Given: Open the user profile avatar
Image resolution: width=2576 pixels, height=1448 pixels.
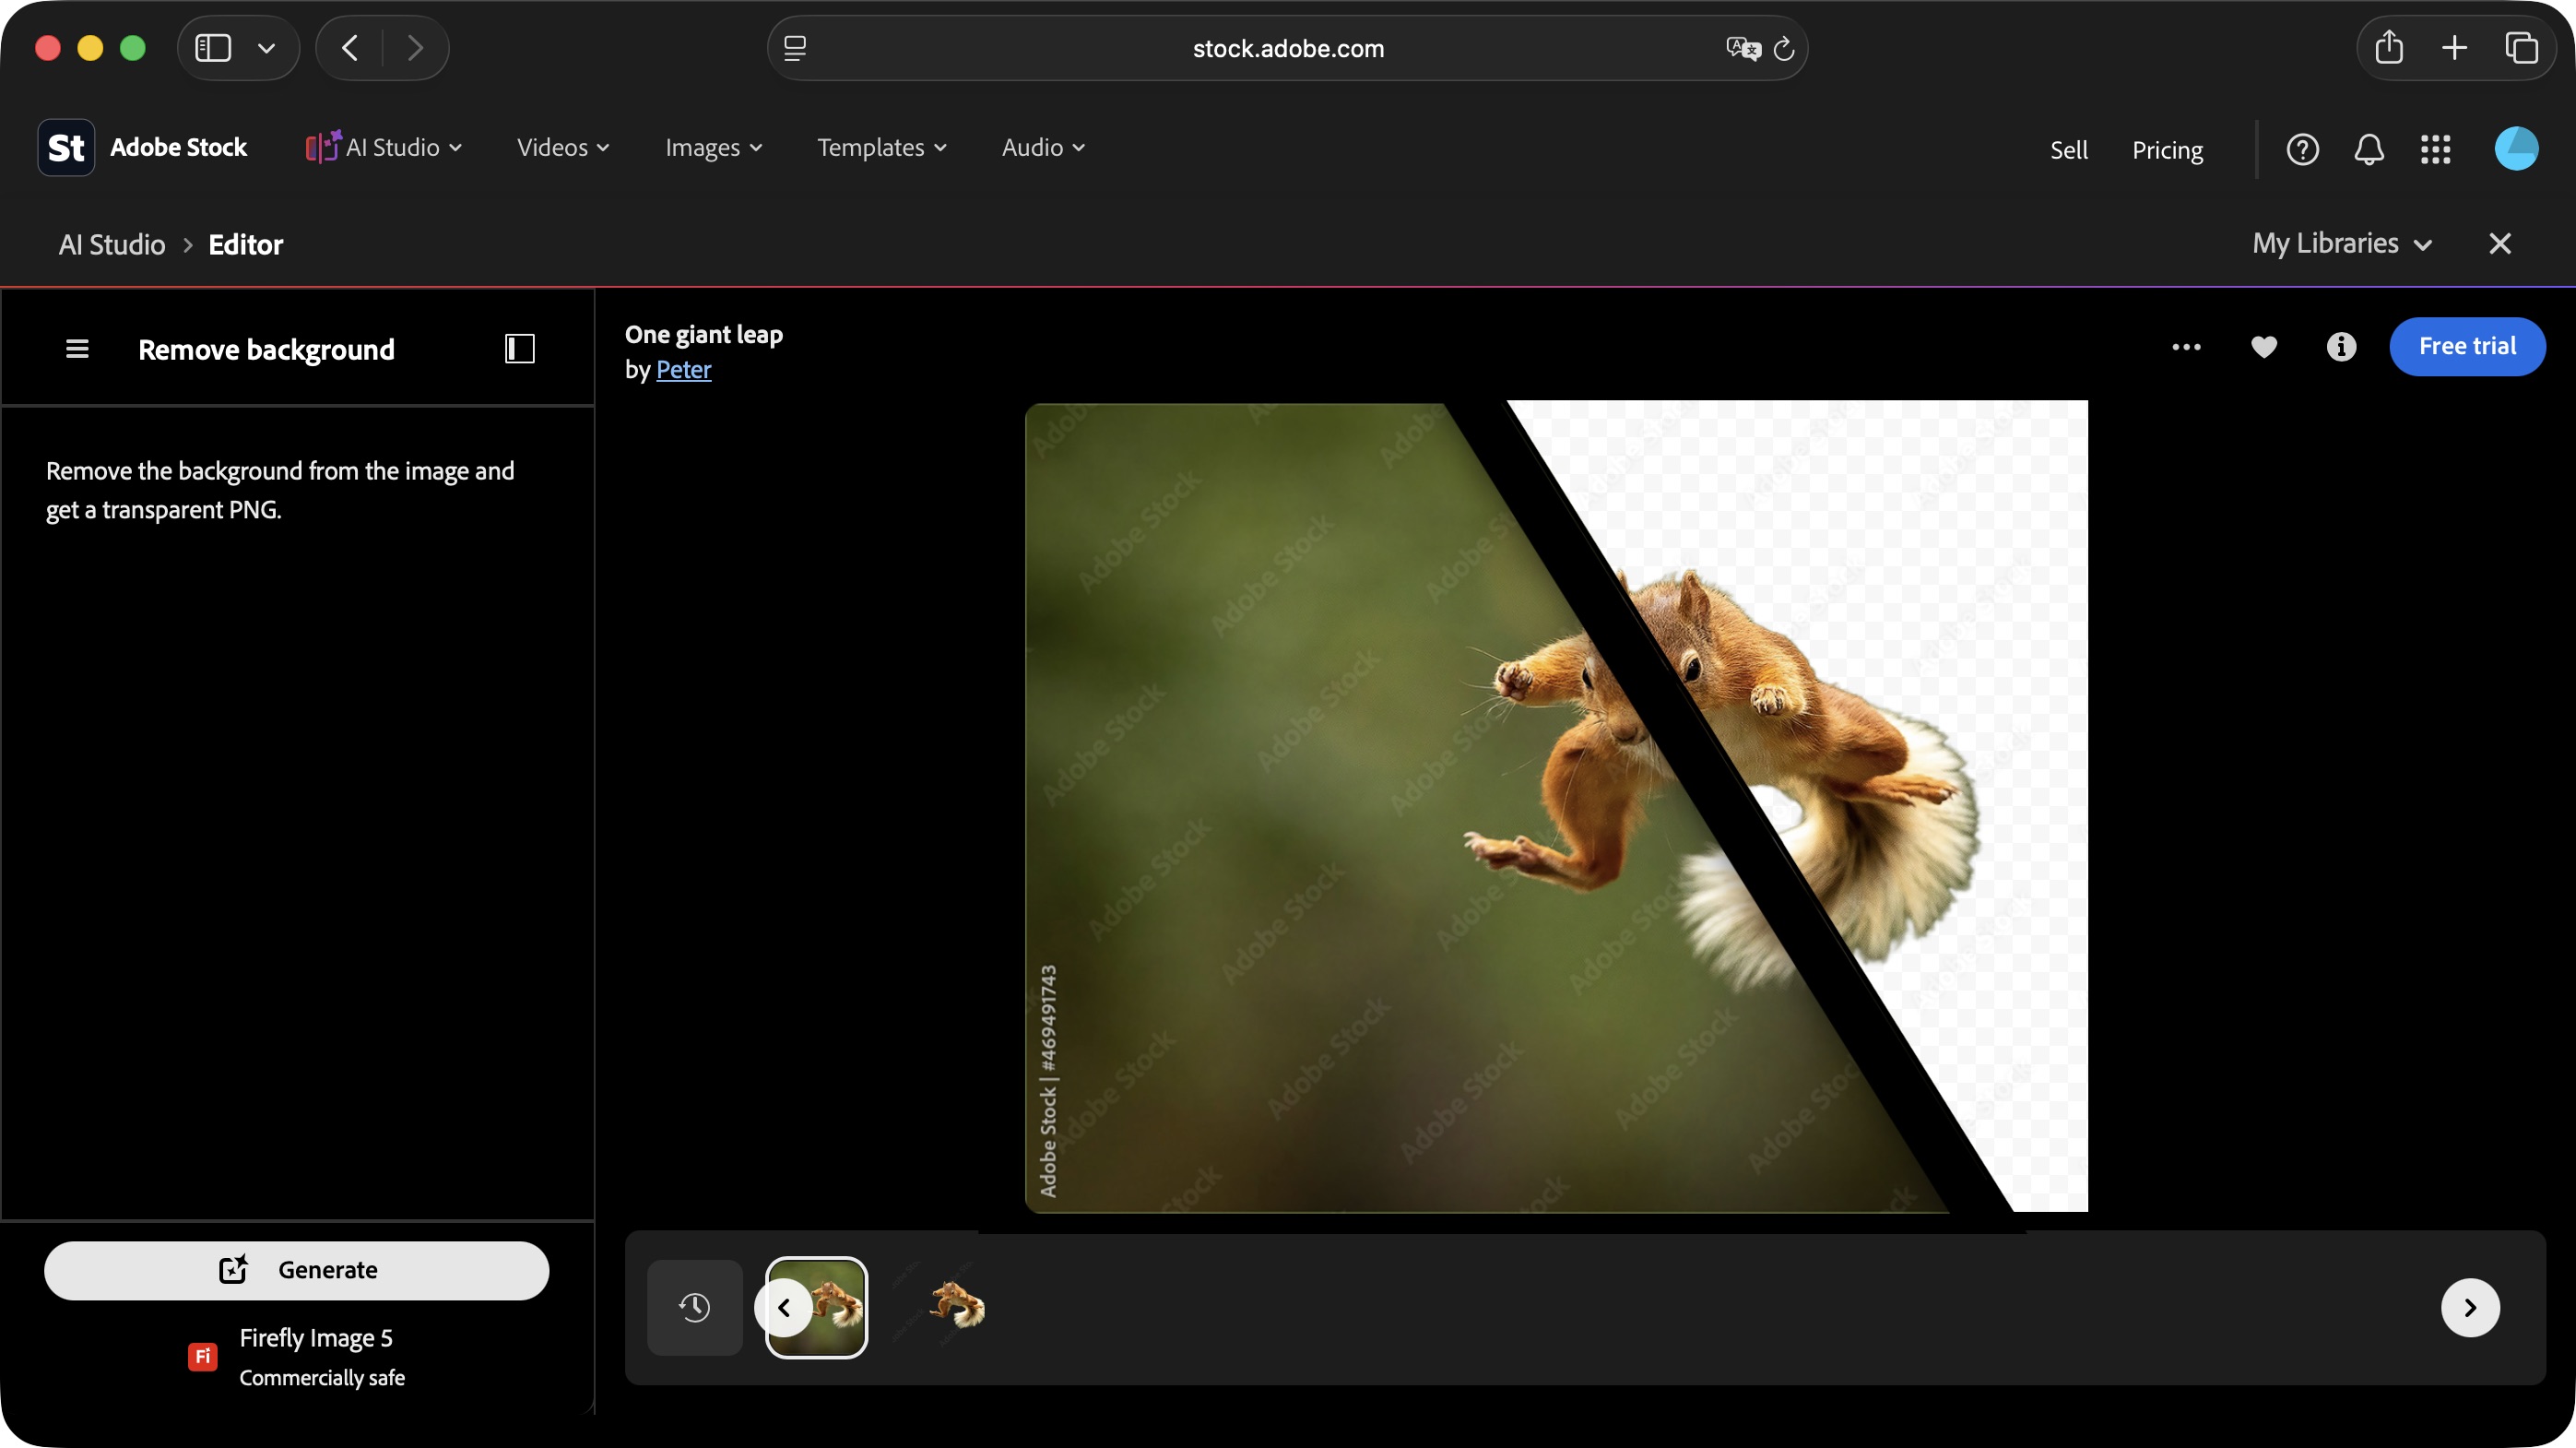Looking at the screenshot, I should [2516, 149].
